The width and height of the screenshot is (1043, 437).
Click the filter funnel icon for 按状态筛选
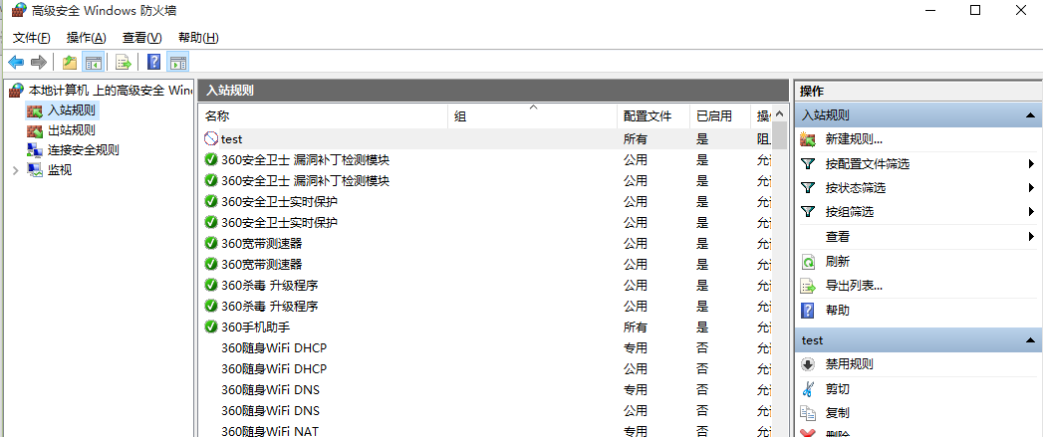pyautogui.click(x=808, y=188)
